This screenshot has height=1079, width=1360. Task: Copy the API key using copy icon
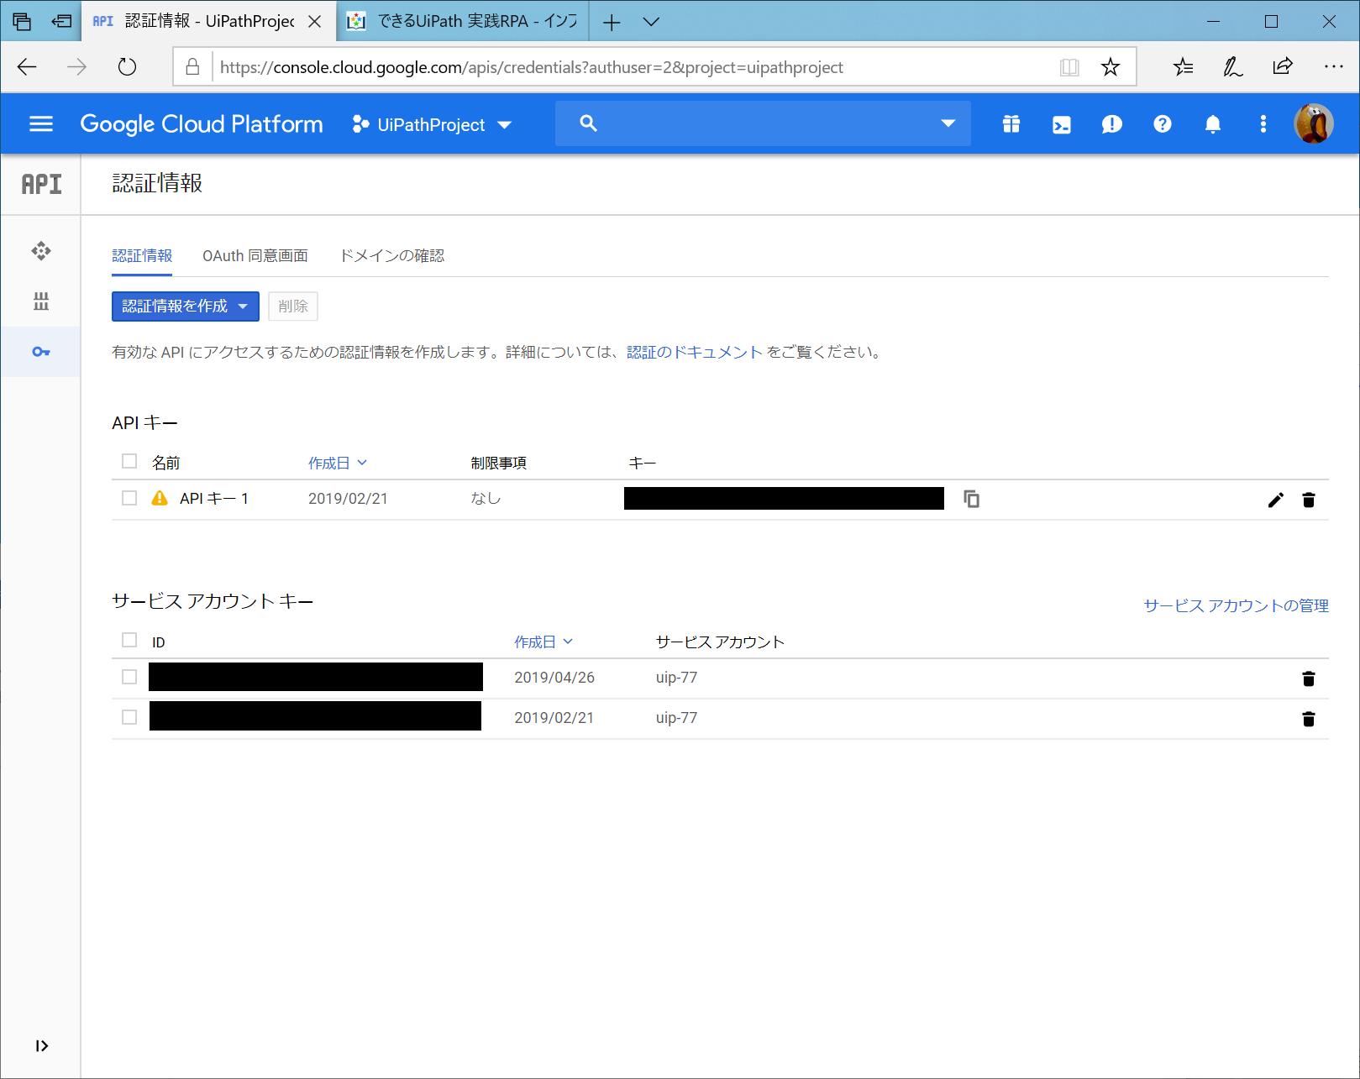(x=971, y=499)
